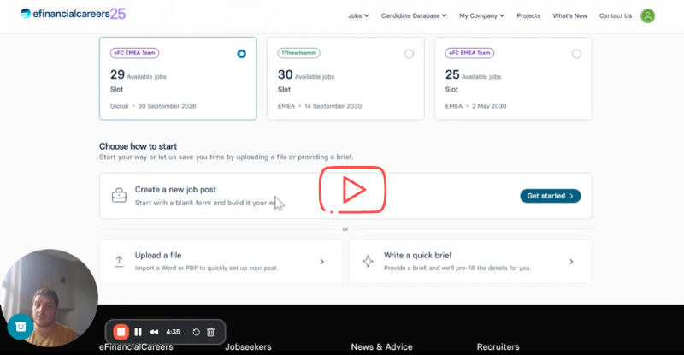684x355 pixels.
Task: Open the What's New page
Action: pos(569,15)
